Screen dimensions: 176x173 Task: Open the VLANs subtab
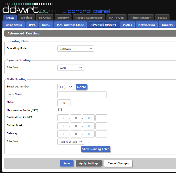[127, 25]
